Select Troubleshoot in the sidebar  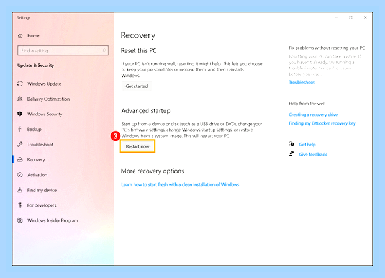coord(40,145)
